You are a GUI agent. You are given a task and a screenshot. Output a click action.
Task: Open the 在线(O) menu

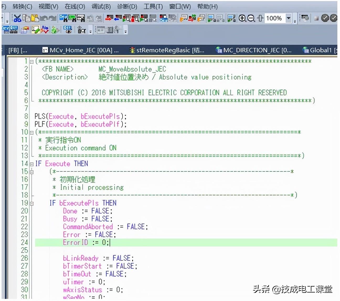coord(75,6)
